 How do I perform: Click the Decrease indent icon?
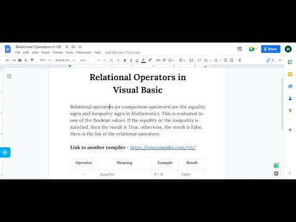pyautogui.click(x=226, y=60)
